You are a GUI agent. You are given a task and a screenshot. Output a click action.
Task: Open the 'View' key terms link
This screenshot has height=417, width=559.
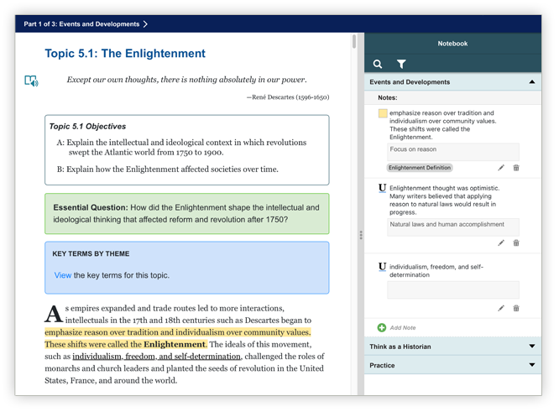pos(63,275)
